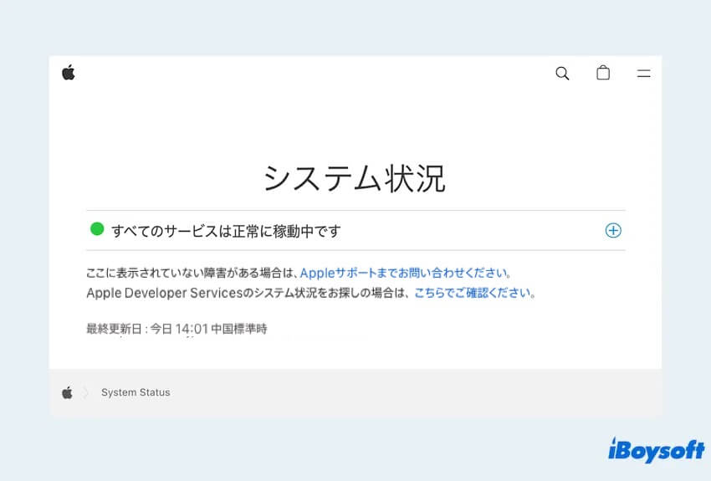Viewport: 711px width, 481px height.
Task: Click the Apple Developer Services text
Action: (165, 293)
